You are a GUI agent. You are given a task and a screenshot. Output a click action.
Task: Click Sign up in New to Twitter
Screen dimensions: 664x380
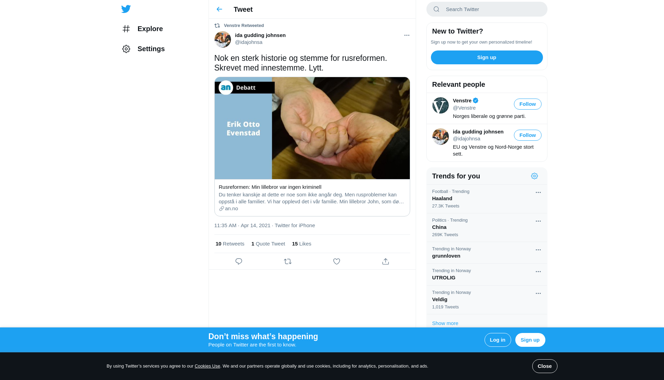(487, 57)
